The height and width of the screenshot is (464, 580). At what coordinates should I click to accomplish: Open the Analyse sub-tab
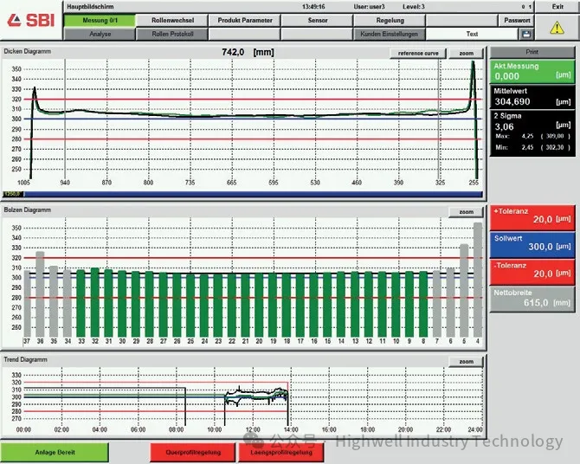pyautogui.click(x=100, y=34)
